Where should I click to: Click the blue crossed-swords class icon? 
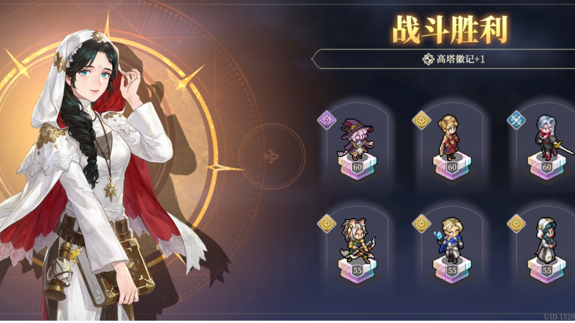coord(516,119)
